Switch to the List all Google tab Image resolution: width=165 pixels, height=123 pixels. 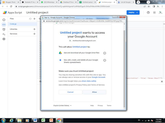[x=126, y=2]
